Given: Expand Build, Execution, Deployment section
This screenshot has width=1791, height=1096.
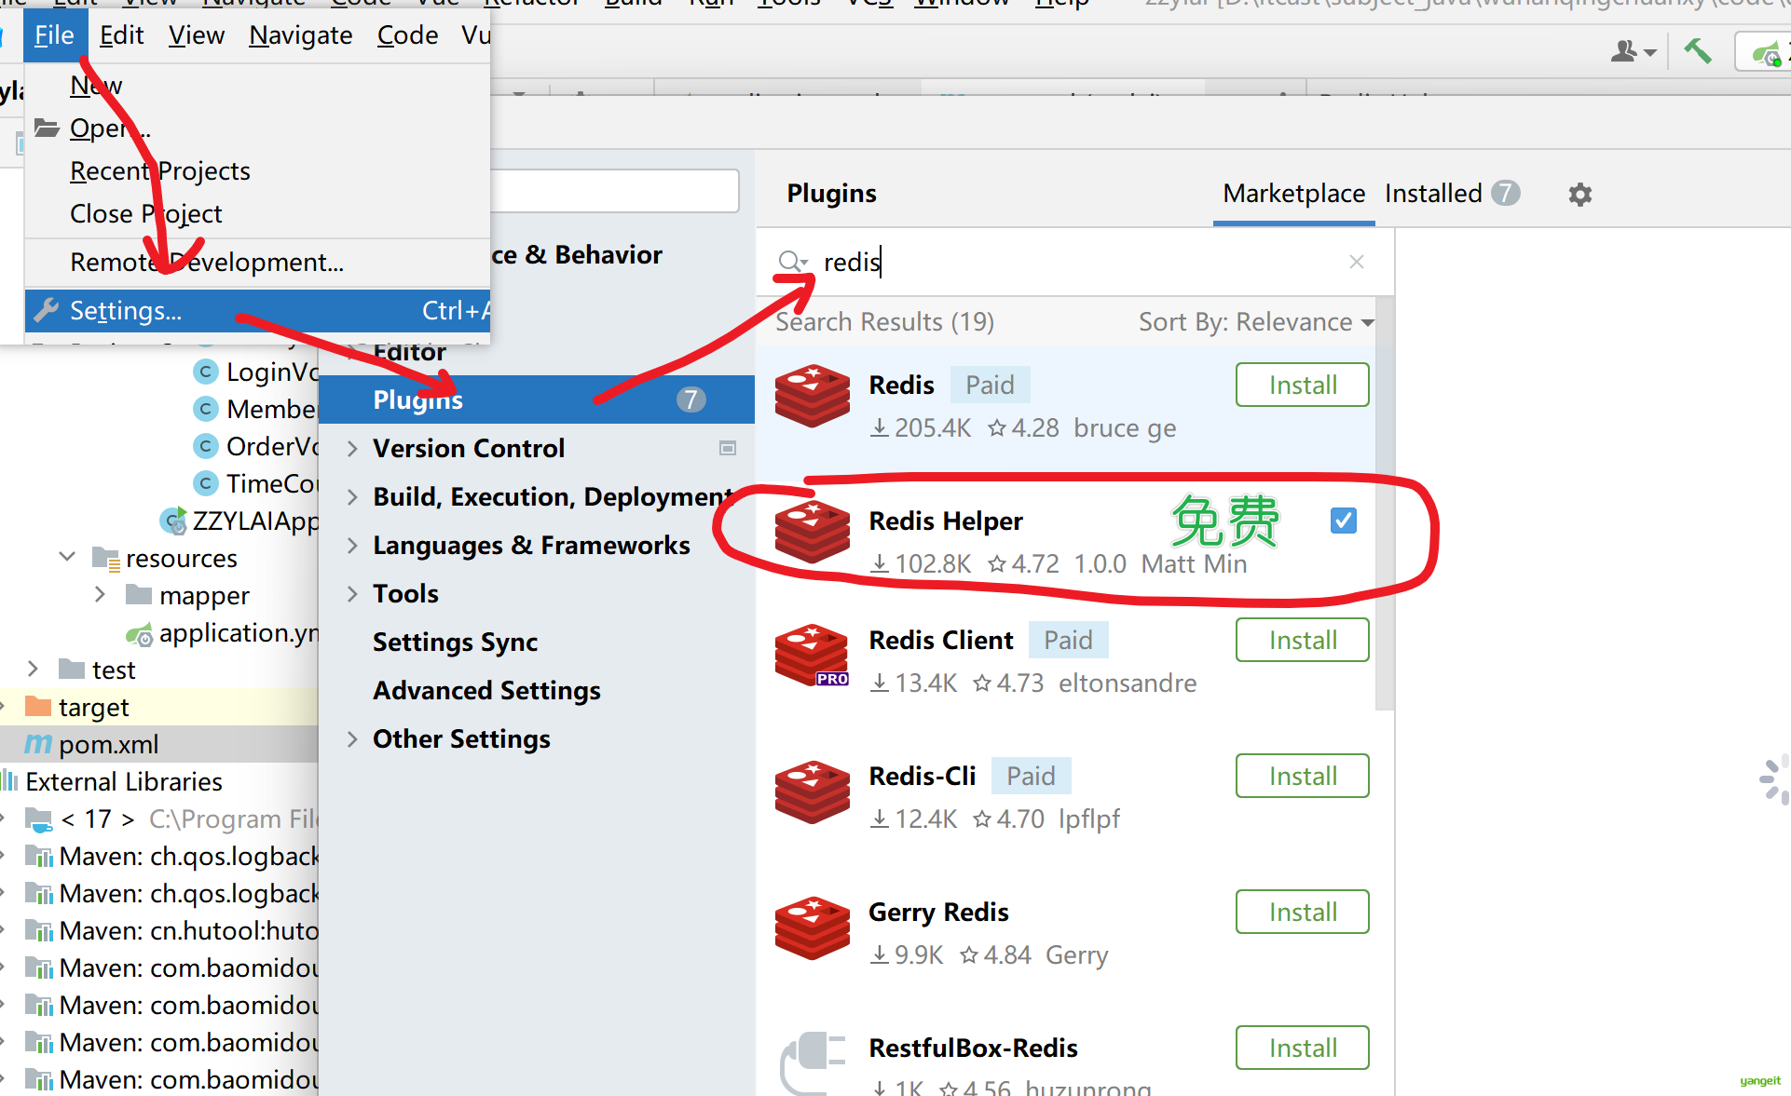Looking at the screenshot, I should (352, 496).
